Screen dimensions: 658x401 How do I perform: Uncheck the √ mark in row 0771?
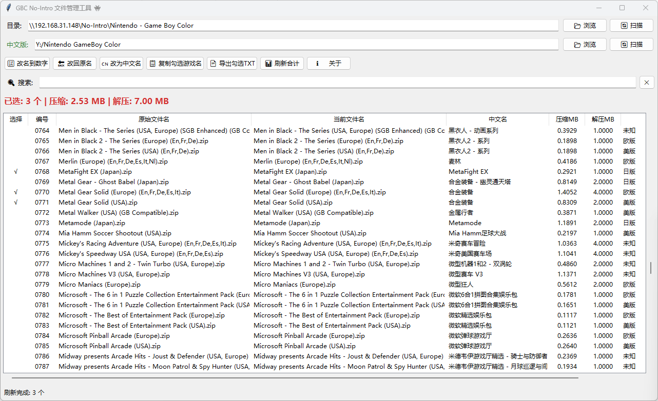pyautogui.click(x=16, y=203)
